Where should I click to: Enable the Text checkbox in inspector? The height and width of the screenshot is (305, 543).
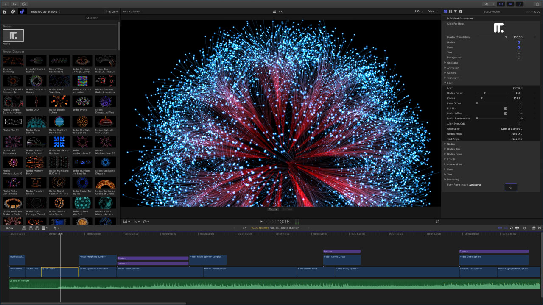pyautogui.click(x=518, y=53)
